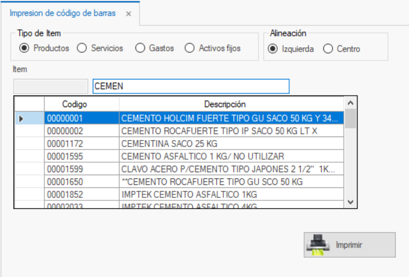Image resolution: width=409 pixels, height=277 pixels.
Task: Close the Impresion de código de barras tab
Action: click(128, 14)
